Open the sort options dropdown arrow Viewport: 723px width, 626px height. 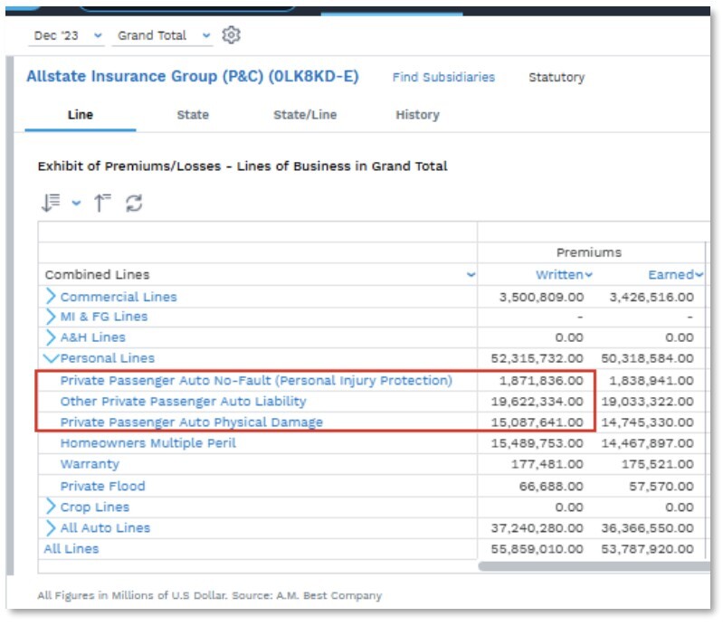click(x=76, y=203)
